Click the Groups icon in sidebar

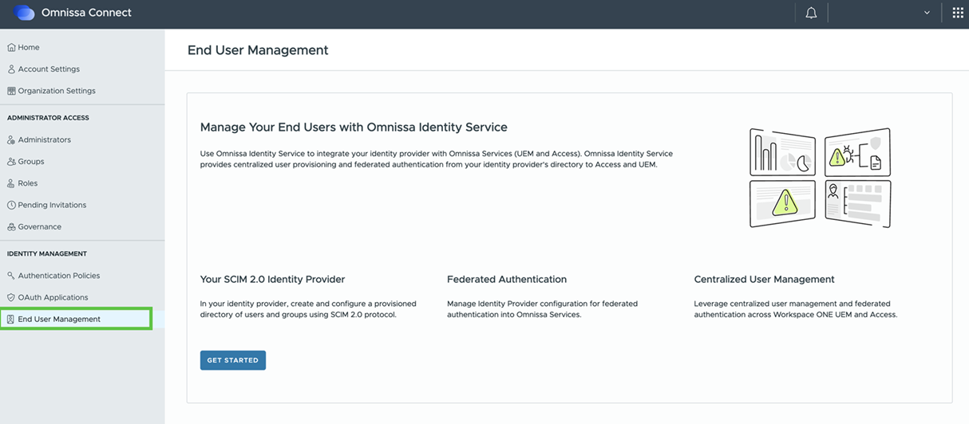pos(11,162)
